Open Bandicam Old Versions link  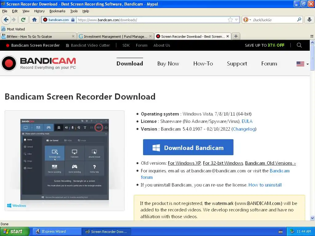[x=270, y=163]
